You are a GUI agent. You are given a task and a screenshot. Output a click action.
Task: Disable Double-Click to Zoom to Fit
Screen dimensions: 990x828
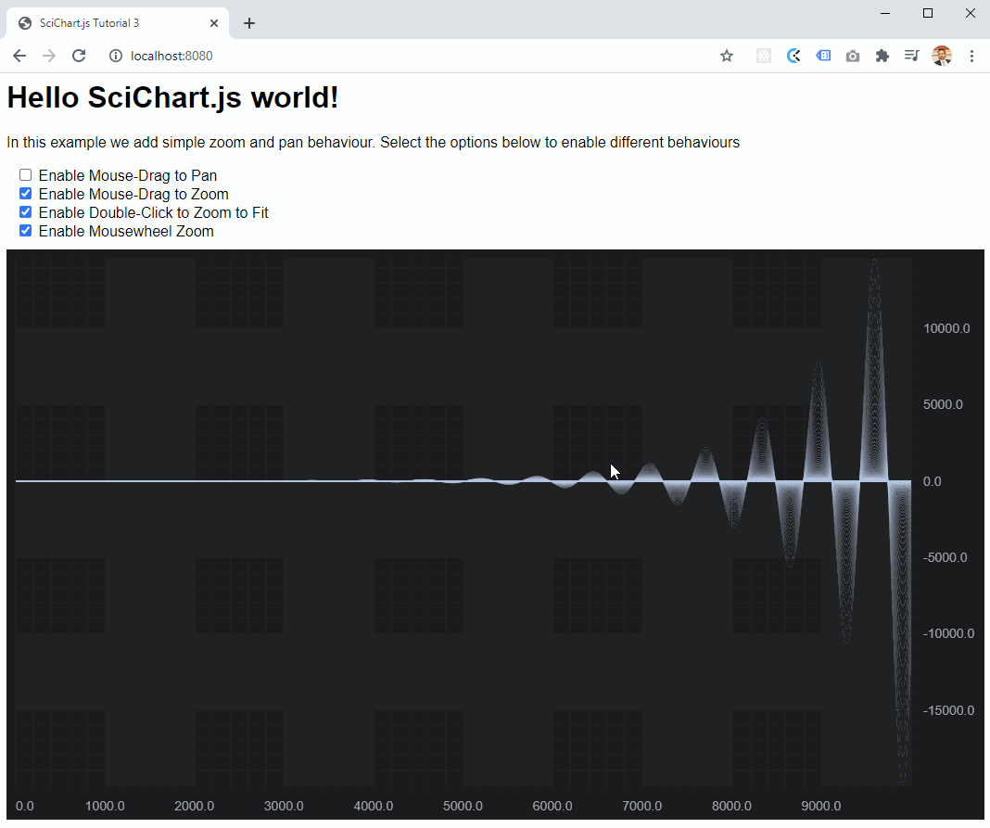pos(25,211)
